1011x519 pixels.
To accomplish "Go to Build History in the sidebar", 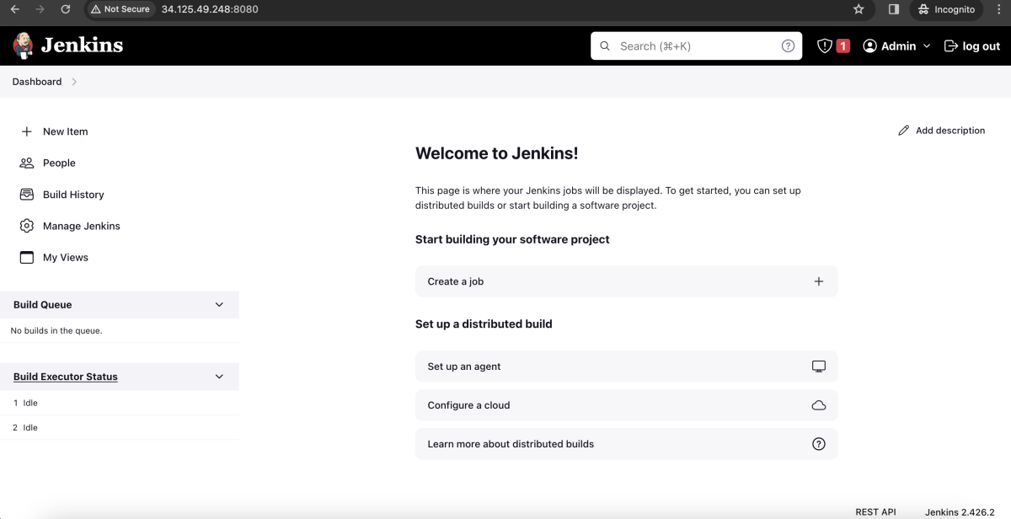I will point(73,195).
